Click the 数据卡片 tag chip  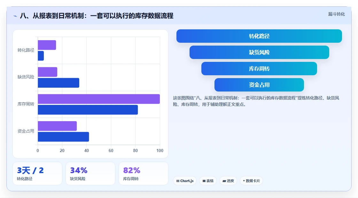[251, 181]
